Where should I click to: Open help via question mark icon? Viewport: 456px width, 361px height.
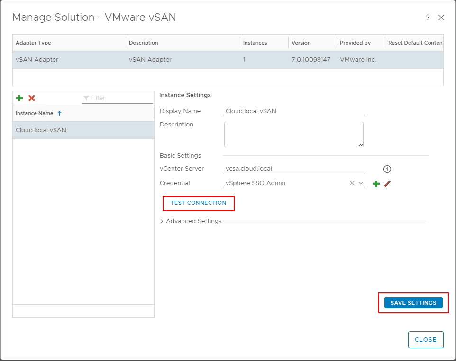(x=428, y=18)
